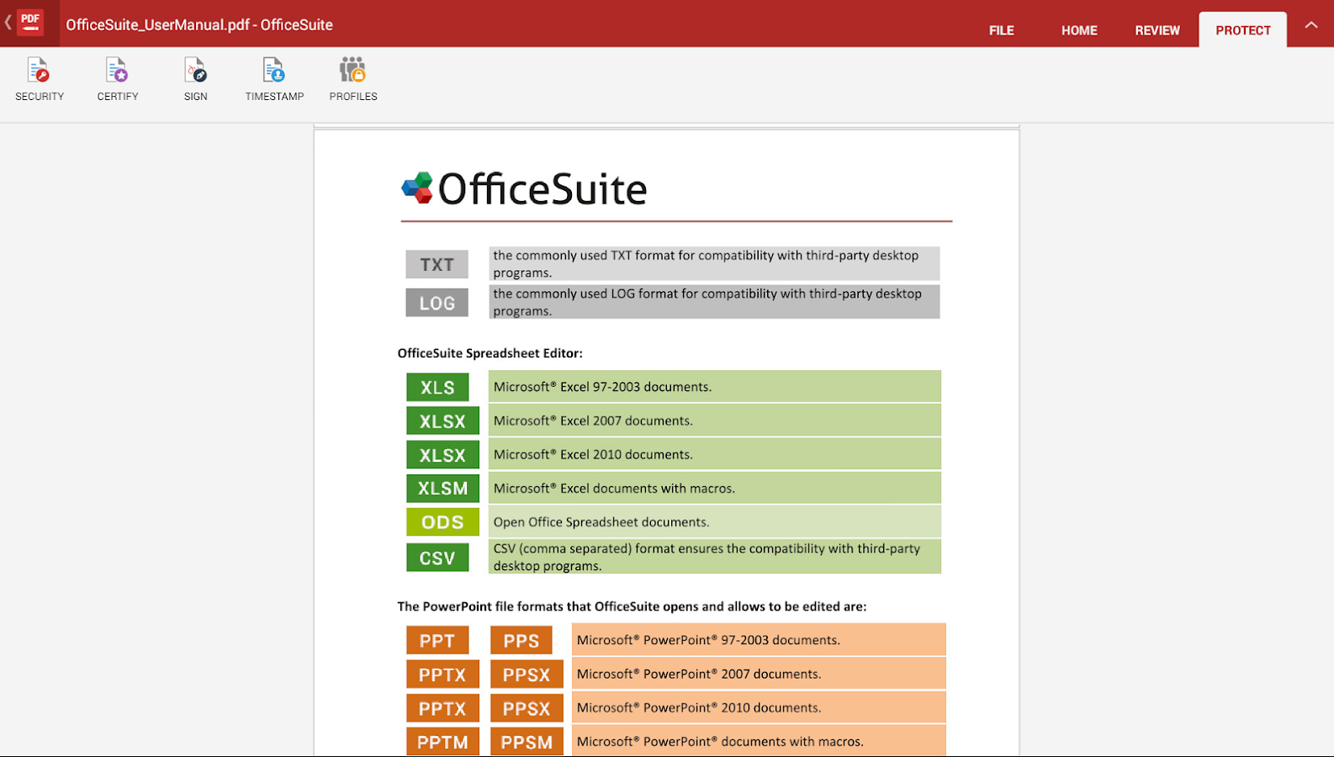Click the TXT format badge
The width and height of the screenshot is (1334, 757).
(x=437, y=264)
